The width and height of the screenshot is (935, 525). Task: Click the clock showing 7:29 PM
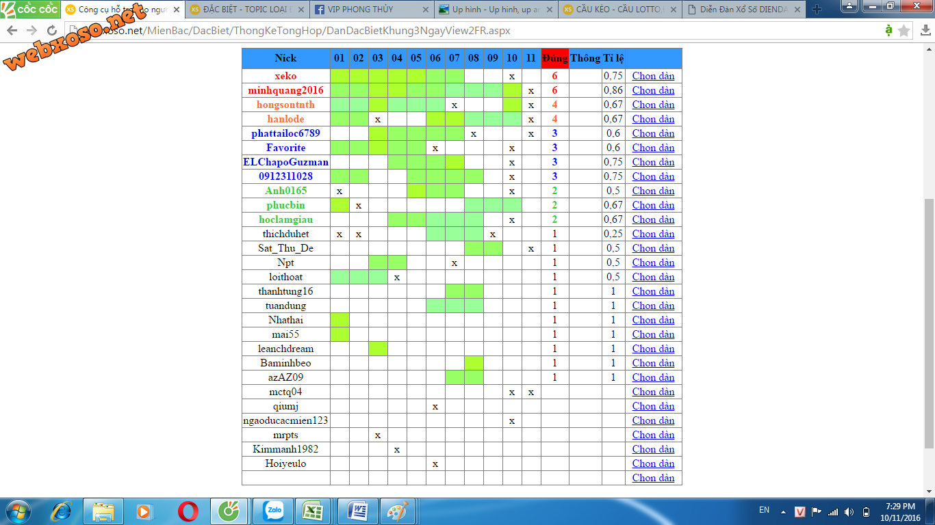point(900,511)
